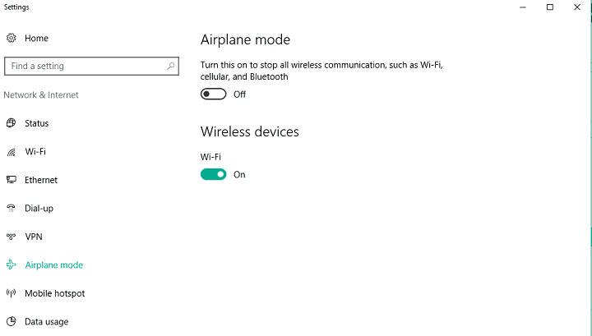This screenshot has height=336, width=592.
Task: Click the Data usage pie chart icon
Action: [12, 321]
